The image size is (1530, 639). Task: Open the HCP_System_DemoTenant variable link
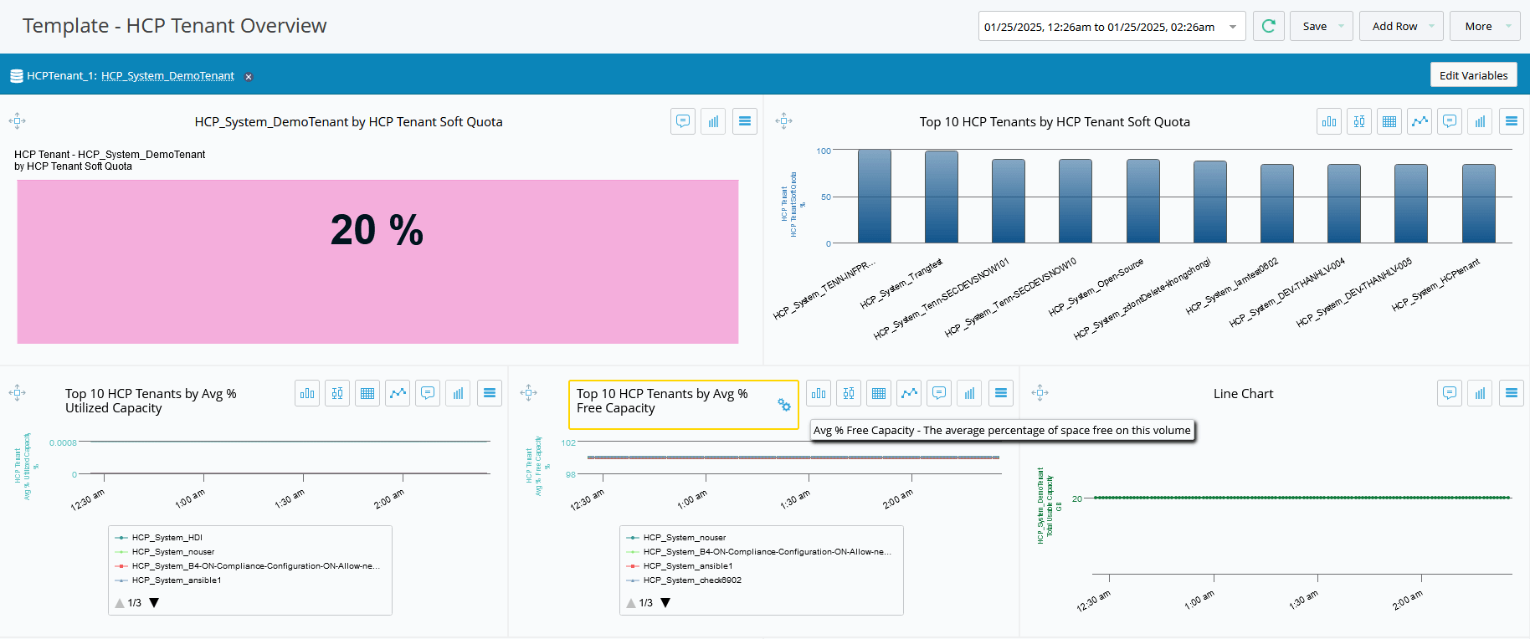167,76
